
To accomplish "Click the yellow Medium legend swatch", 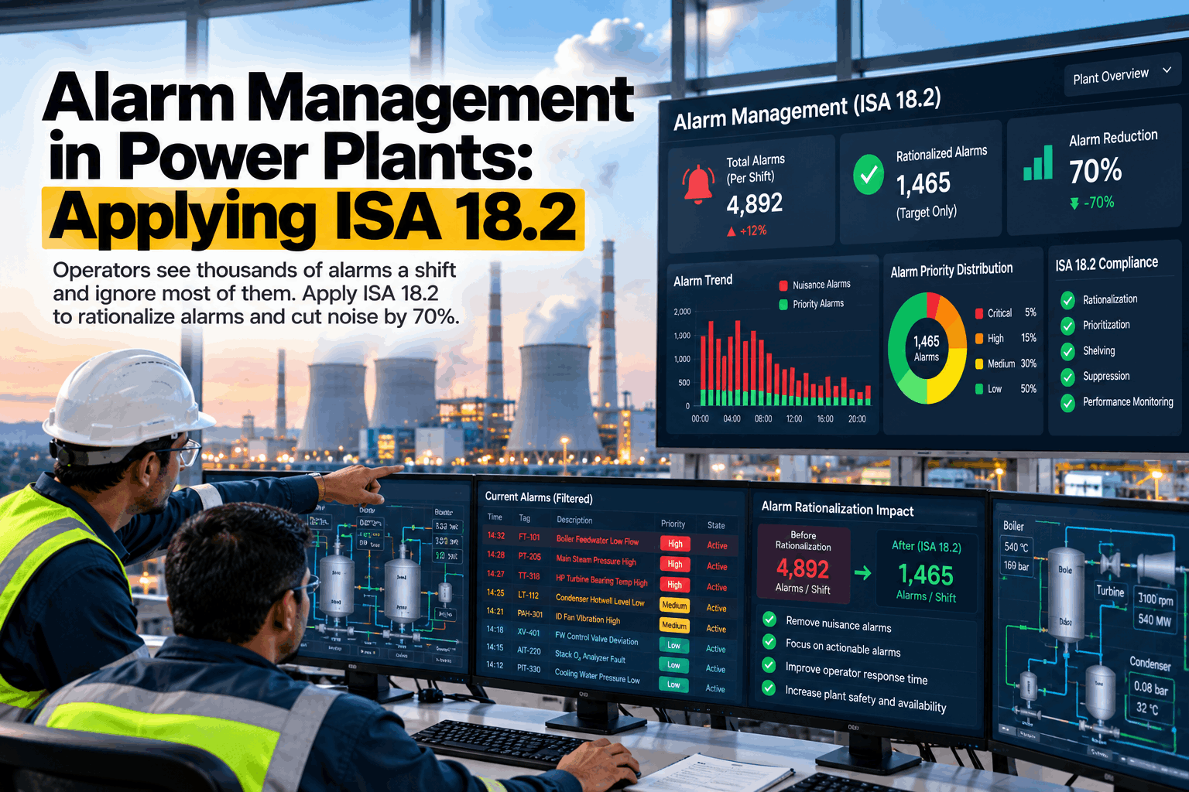I will 979,364.
